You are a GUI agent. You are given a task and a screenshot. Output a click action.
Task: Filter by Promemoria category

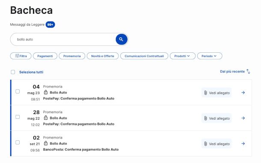[72, 56]
